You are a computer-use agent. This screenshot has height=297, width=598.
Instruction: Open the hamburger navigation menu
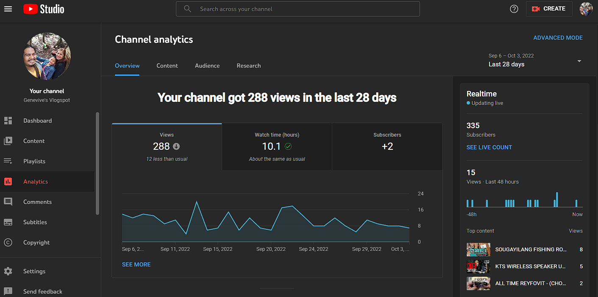pyautogui.click(x=8, y=8)
